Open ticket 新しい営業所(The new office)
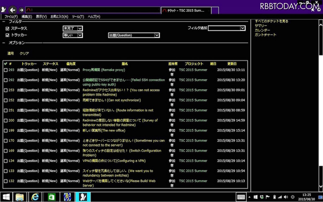323x202 pixels. (104, 130)
